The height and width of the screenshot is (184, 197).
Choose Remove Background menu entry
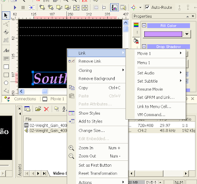pos(97,79)
